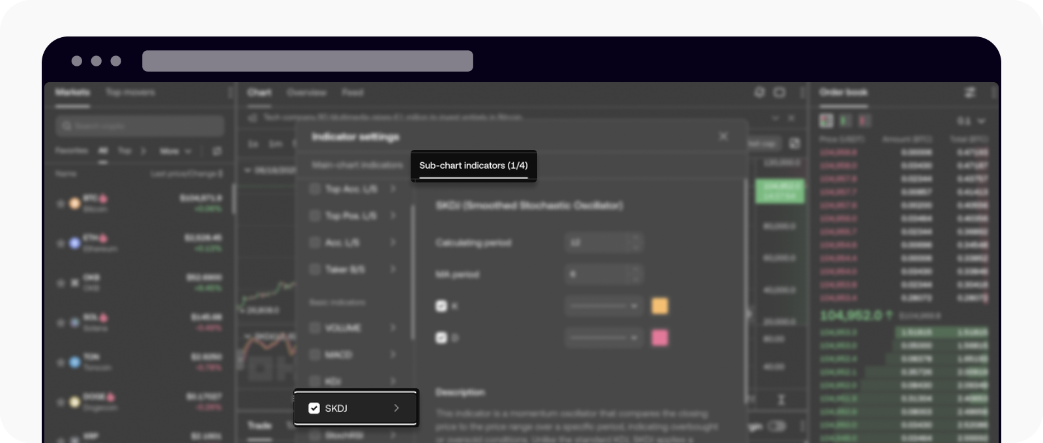Expand the MACD indicator chevron
Image resolution: width=1043 pixels, height=443 pixels.
393,354
